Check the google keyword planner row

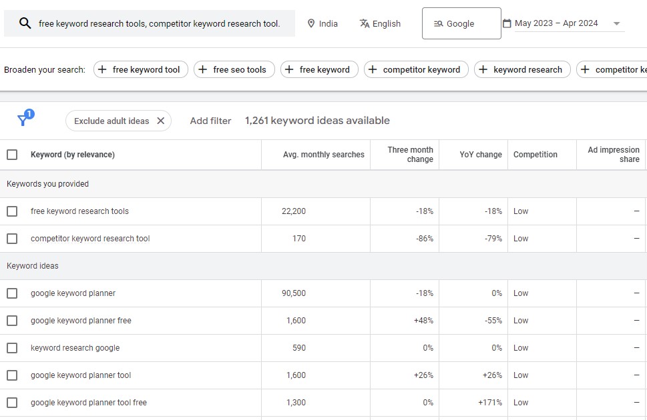point(13,293)
